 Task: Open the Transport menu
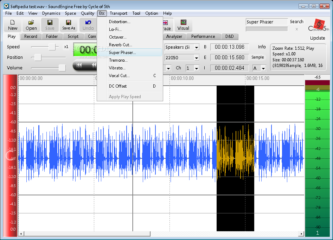[119, 13]
